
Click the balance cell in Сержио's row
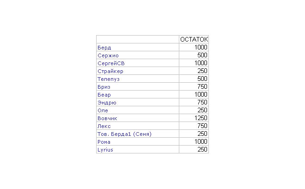(202, 55)
